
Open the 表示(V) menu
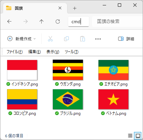click(53, 52)
